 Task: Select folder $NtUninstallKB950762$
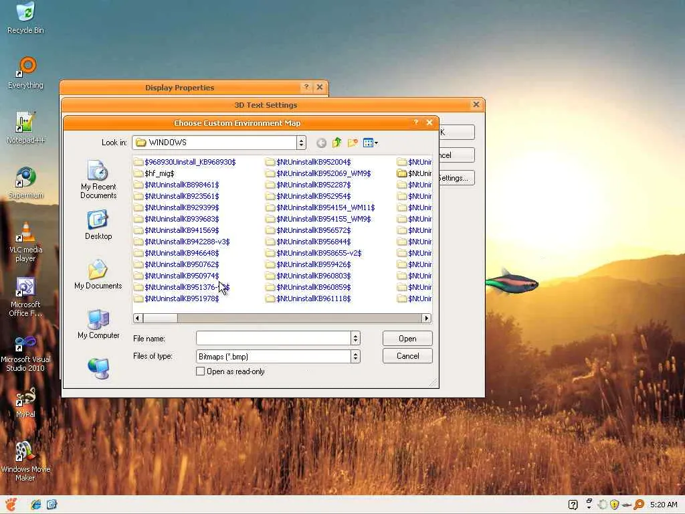coord(177,264)
